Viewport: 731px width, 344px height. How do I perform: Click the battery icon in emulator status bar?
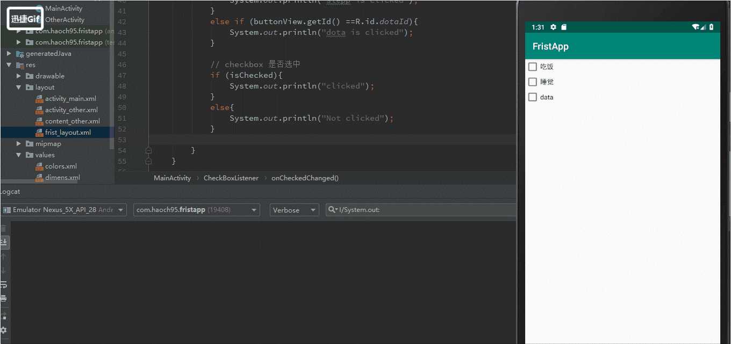pyautogui.click(x=711, y=27)
